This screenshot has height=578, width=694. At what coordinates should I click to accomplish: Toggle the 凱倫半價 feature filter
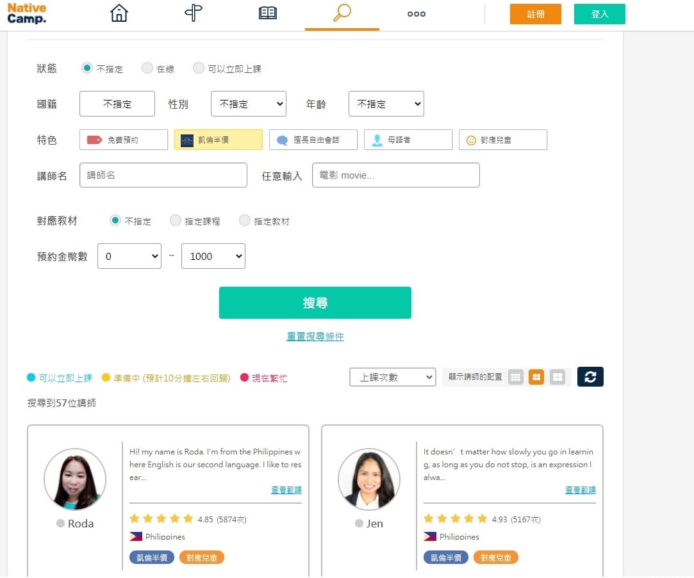(x=218, y=140)
